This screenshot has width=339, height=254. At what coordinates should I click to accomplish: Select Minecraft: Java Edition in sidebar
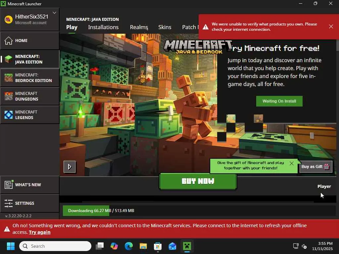(x=29, y=59)
